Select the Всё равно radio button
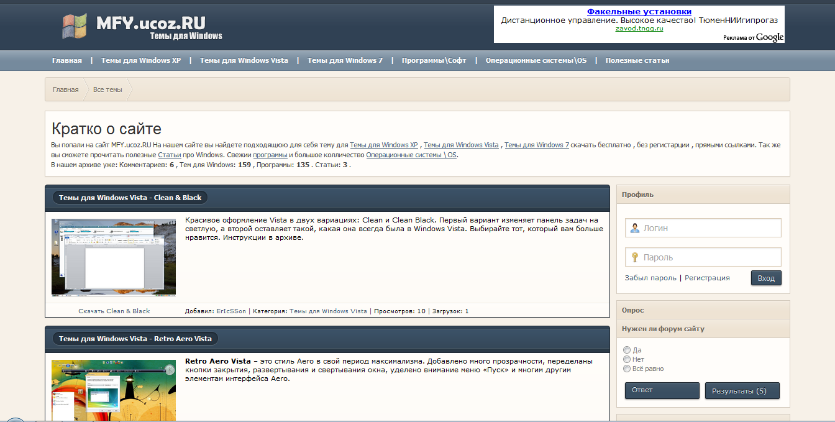 627,369
